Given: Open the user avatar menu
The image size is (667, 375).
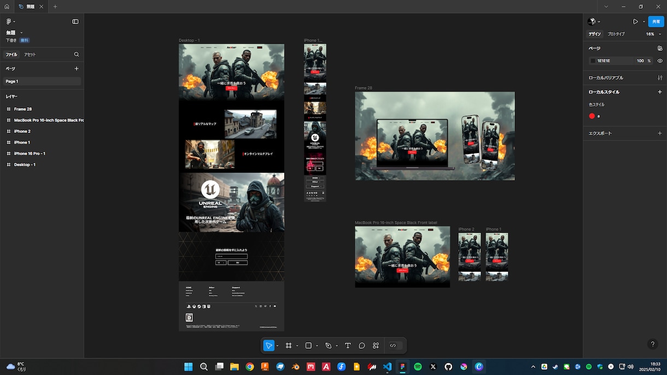Looking at the screenshot, I should (x=593, y=21).
